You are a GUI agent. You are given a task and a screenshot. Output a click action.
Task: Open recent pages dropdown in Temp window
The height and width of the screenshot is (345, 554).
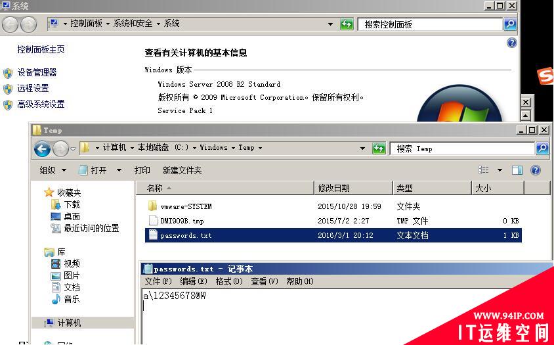pos(73,149)
